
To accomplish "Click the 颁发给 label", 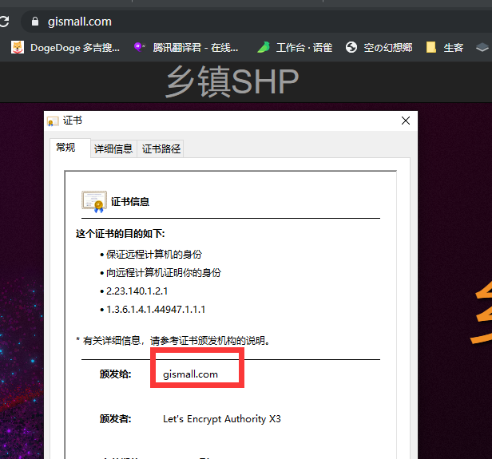I will 116,374.
